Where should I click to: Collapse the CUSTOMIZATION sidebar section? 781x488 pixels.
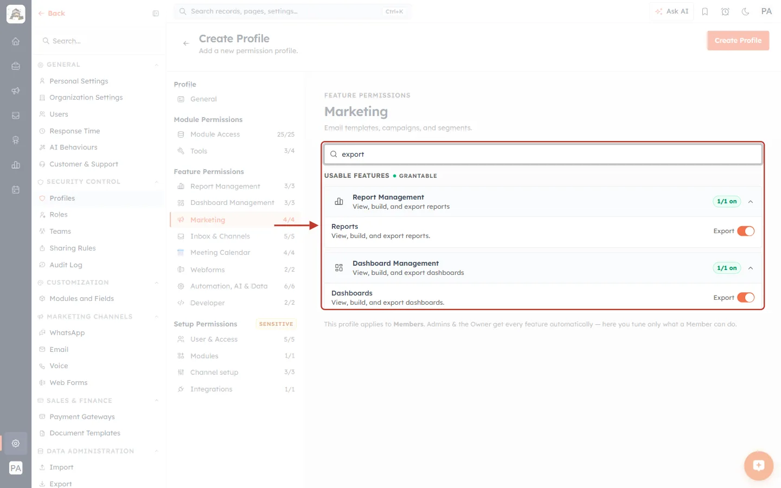click(157, 282)
